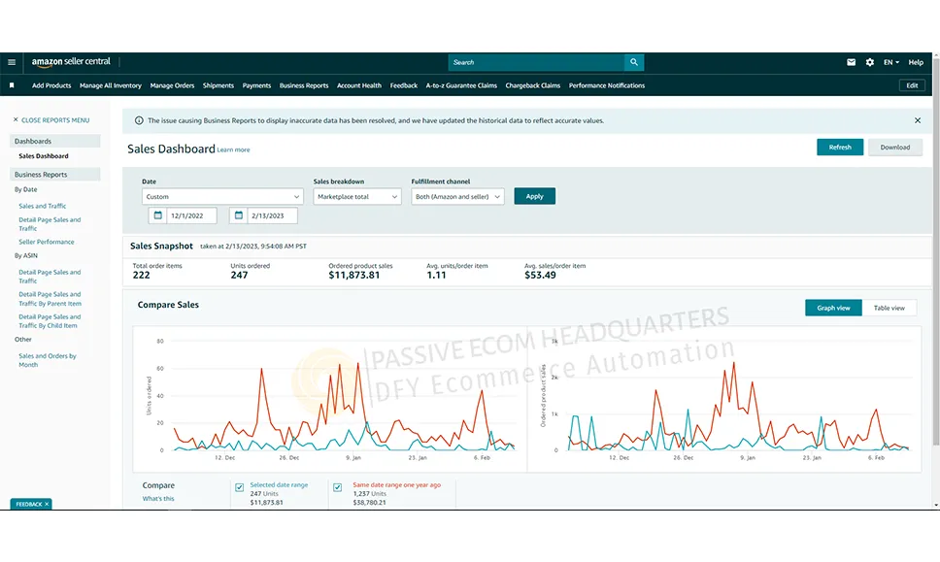This screenshot has height=562, width=940.
Task: Open the Seller Performance report
Action: 47,242
